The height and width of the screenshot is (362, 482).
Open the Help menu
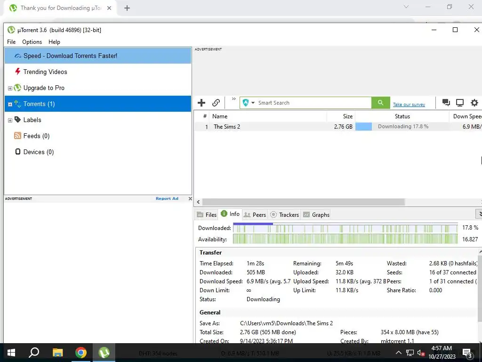(x=54, y=42)
